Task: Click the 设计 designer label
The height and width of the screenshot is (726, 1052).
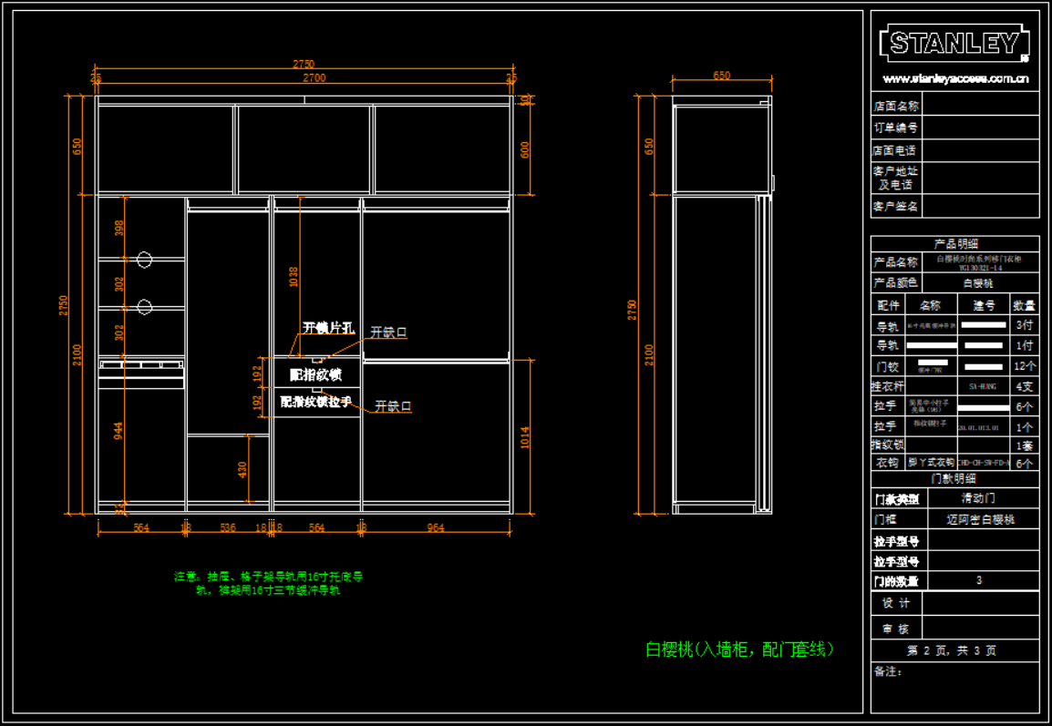Action: [x=896, y=603]
